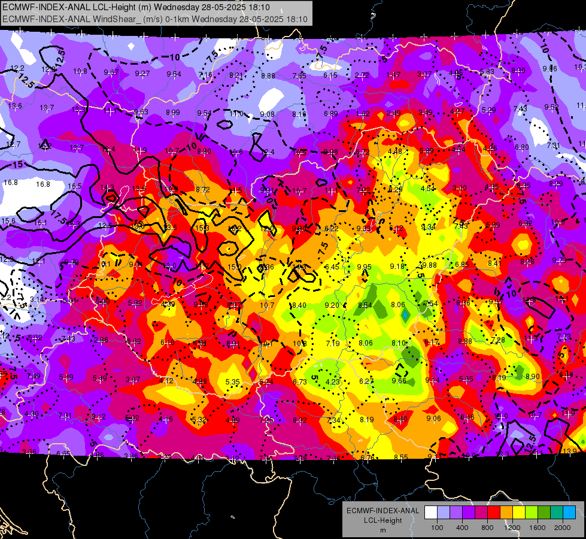Click the grid value '3.00'
The image size is (586, 539).
460,188
